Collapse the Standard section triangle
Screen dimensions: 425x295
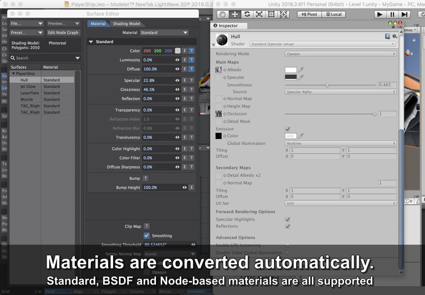[x=91, y=42]
